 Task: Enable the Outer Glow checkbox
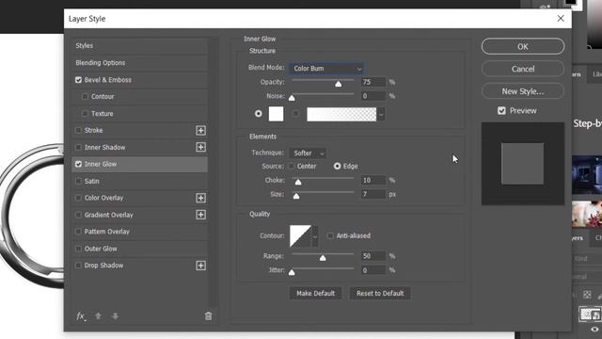click(78, 249)
